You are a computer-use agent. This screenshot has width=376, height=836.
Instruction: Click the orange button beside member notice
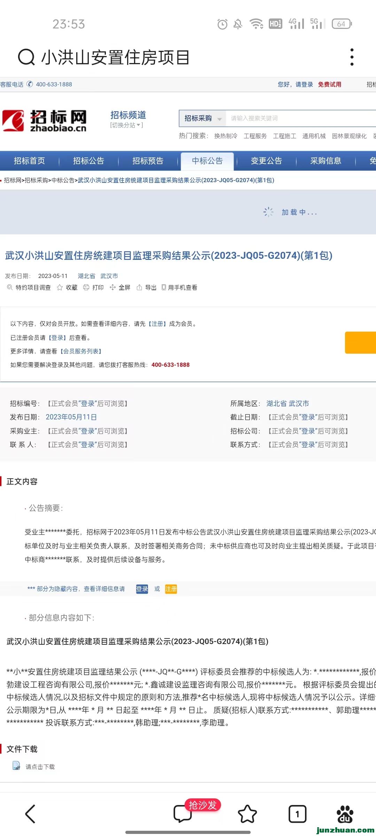point(360,343)
